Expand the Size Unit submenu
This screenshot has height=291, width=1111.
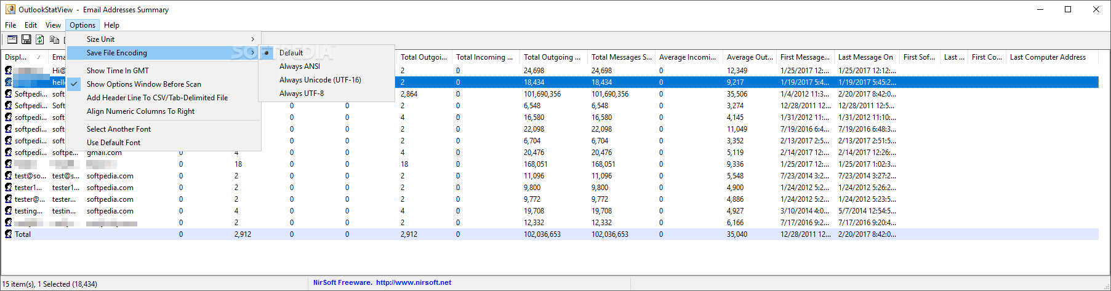[164, 39]
